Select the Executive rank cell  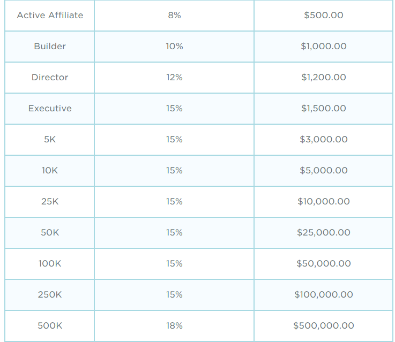tap(50, 109)
